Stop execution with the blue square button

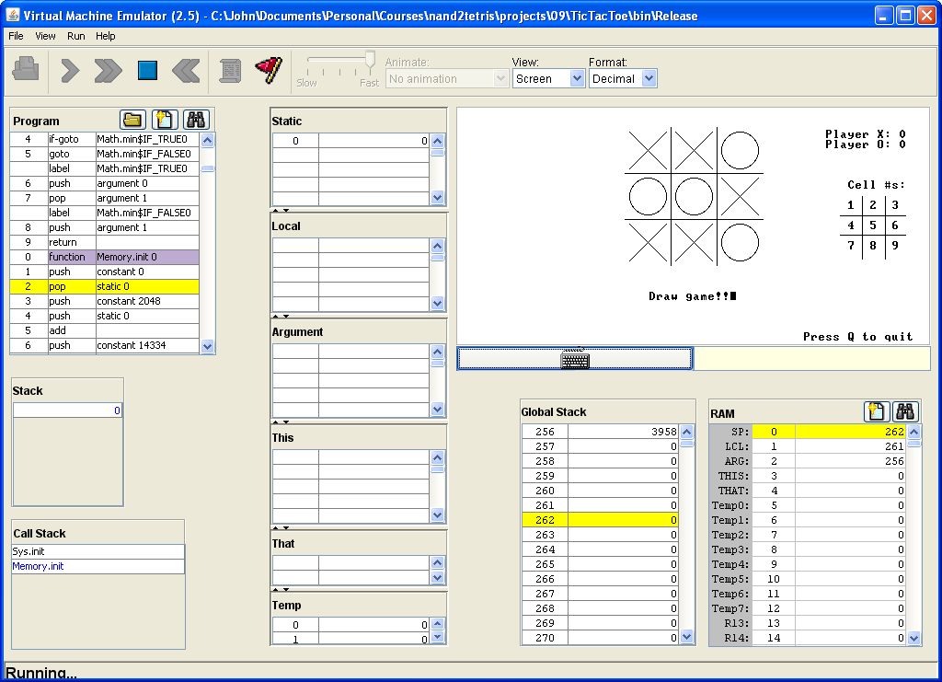click(x=147, y=70)
